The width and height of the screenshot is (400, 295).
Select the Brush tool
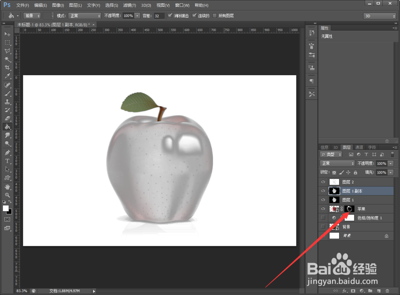tap(7, 93)
